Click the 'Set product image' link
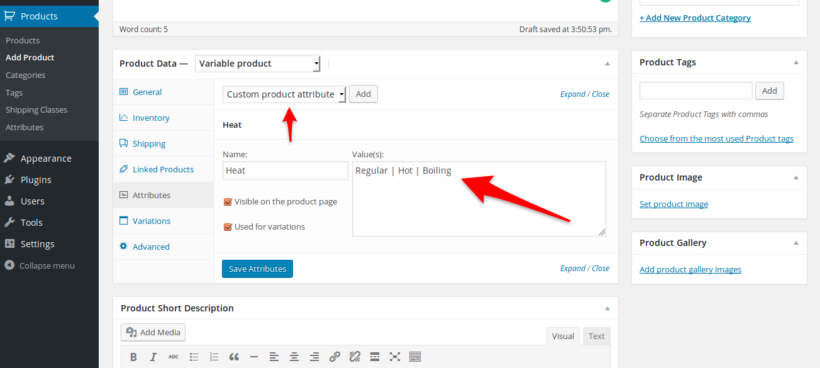 click(673, 204)
